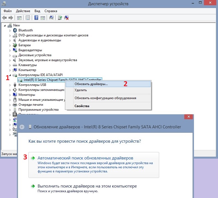The image size is (218, 198).
Task: Open the Справка menu
Action: 51,11
